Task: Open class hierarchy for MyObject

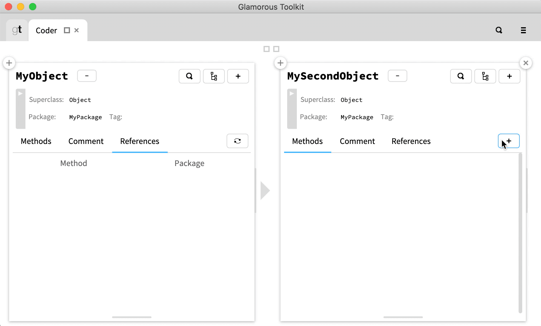Action: click(x=214, y=76)
